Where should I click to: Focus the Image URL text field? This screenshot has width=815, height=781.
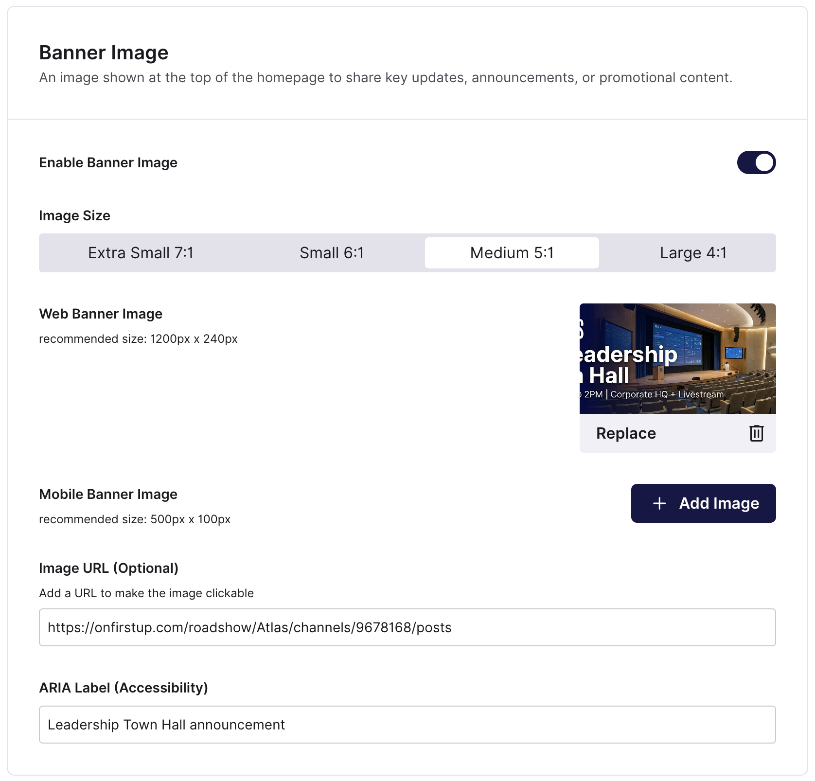pos(407,627)
